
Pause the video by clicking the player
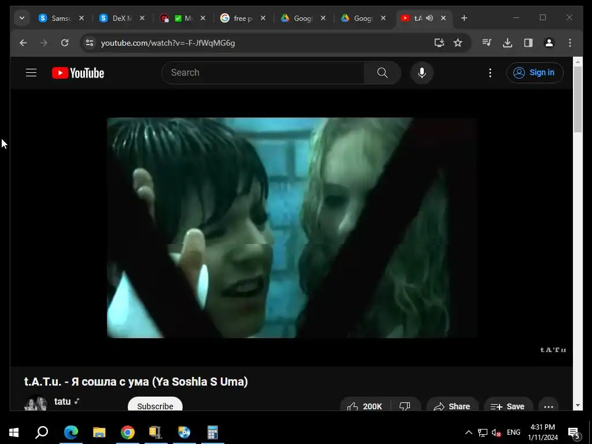pyautogui.click(x=291, y=228)
